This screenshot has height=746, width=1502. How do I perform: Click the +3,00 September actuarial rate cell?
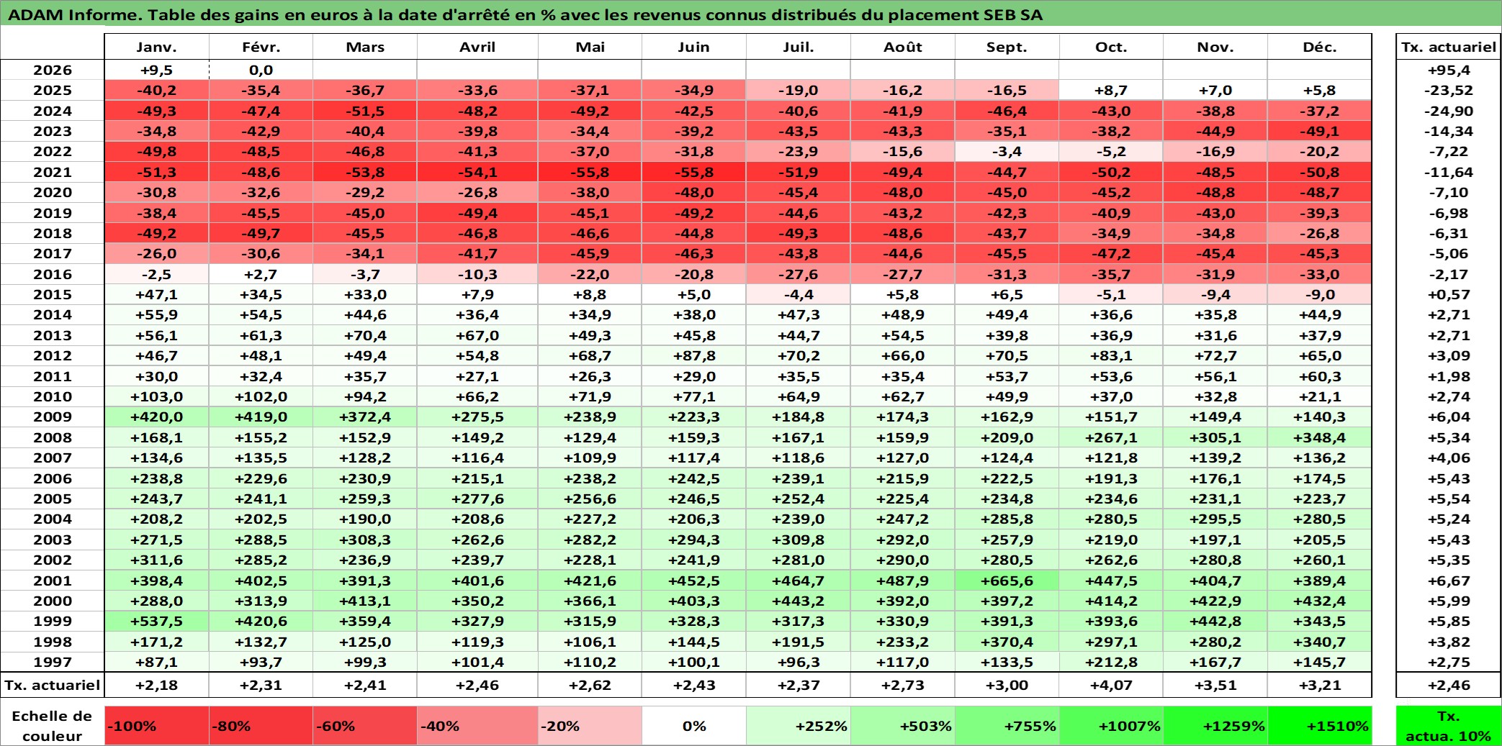click(1007, 685)
